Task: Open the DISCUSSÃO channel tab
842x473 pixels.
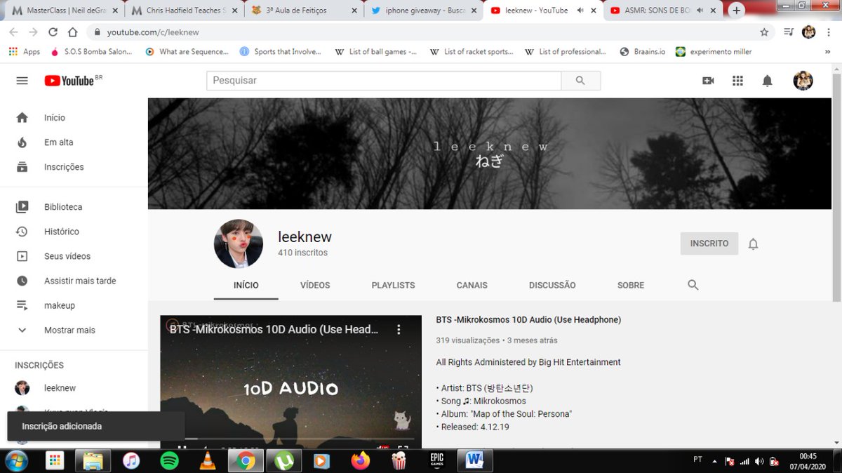Action: point(552,286)
